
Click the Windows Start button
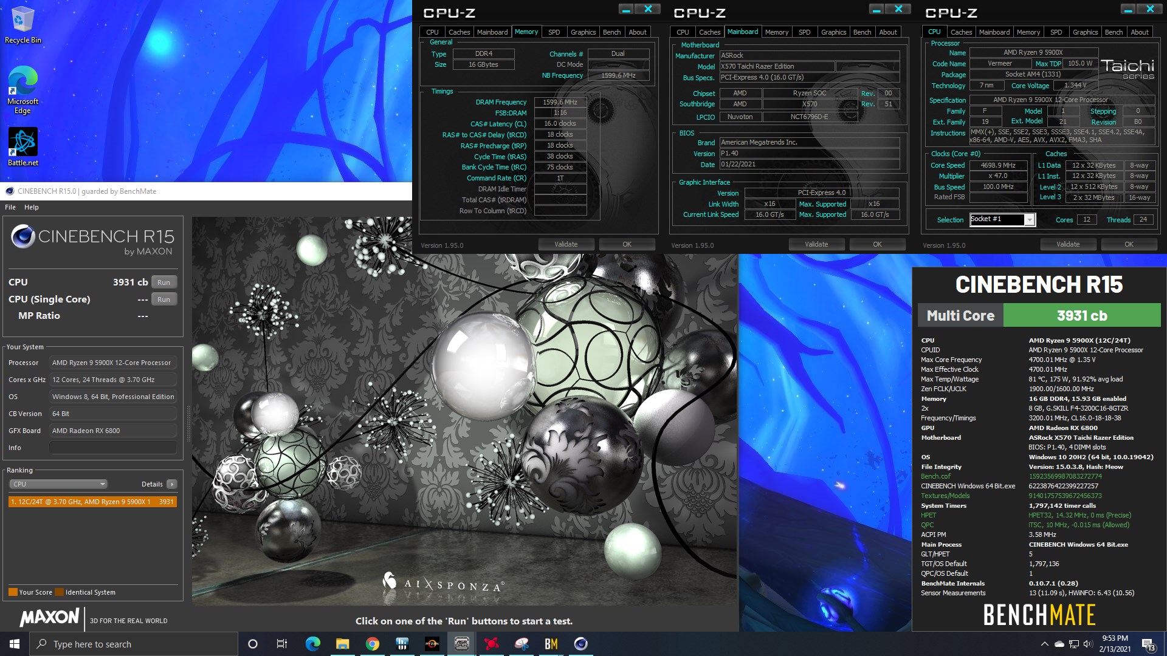coord(15,644)
